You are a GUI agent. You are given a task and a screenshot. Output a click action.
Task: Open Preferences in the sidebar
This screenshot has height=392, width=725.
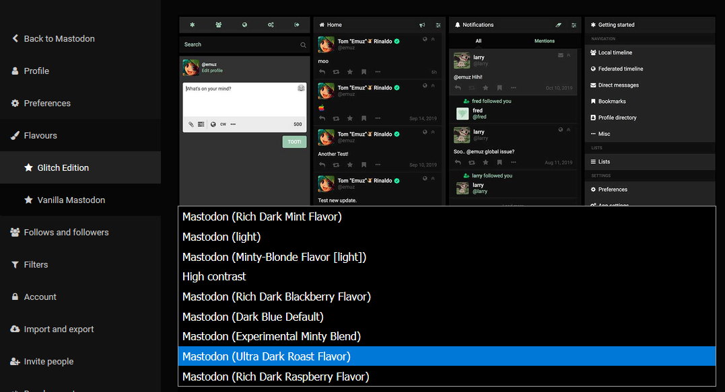tap(40, 104)
